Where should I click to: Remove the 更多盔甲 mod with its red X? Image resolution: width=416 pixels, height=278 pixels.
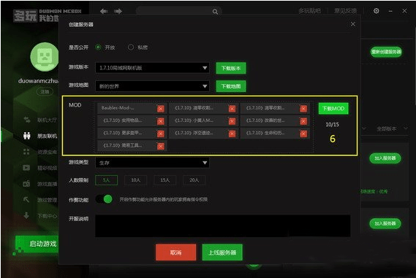click(161, 134)
